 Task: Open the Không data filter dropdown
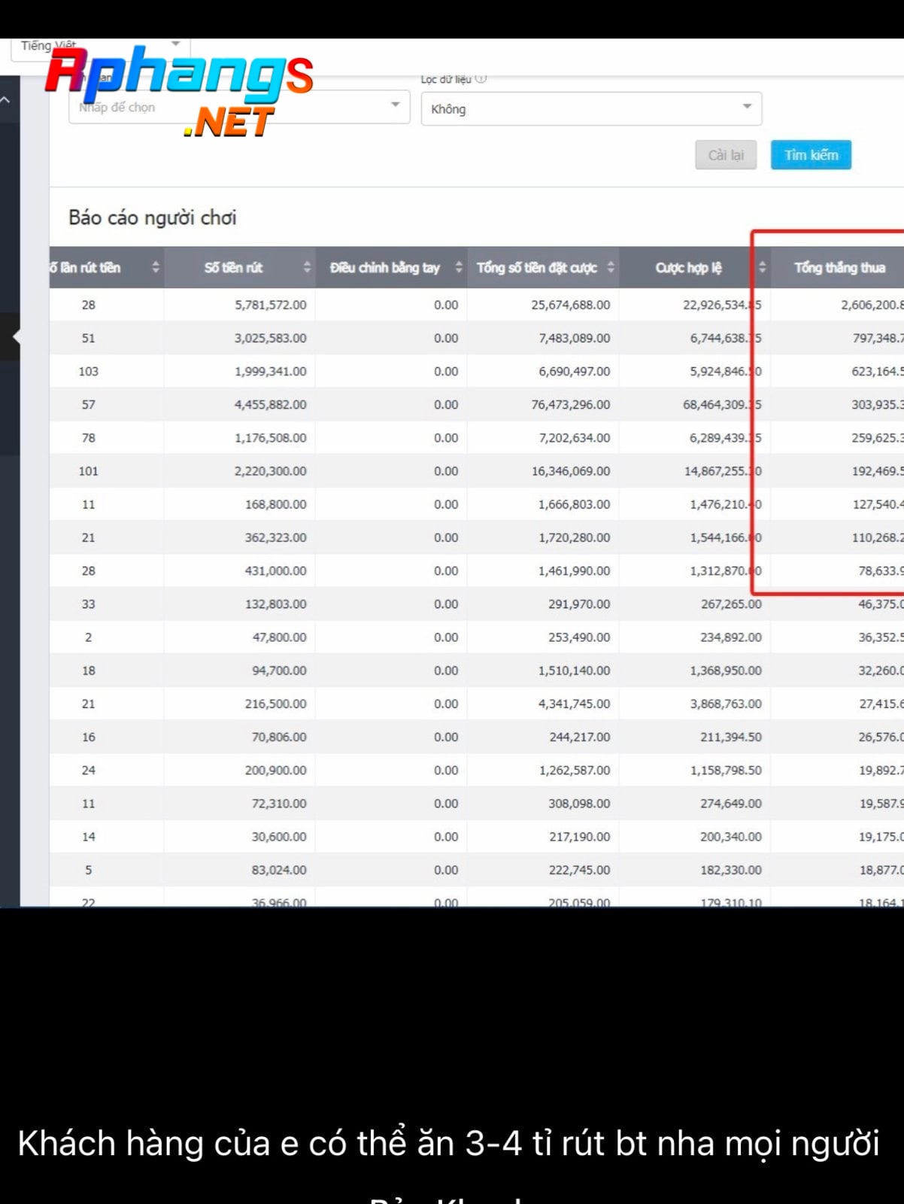591,109
